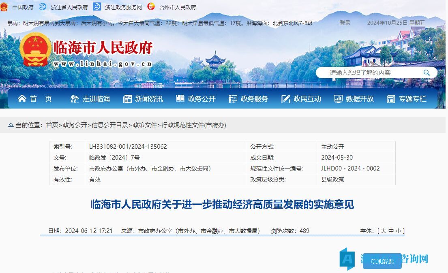The width and height of the screenshot is (448, 273).
Task: Click the article title about 经济高质量发展
Action: [x=222, y=205]
